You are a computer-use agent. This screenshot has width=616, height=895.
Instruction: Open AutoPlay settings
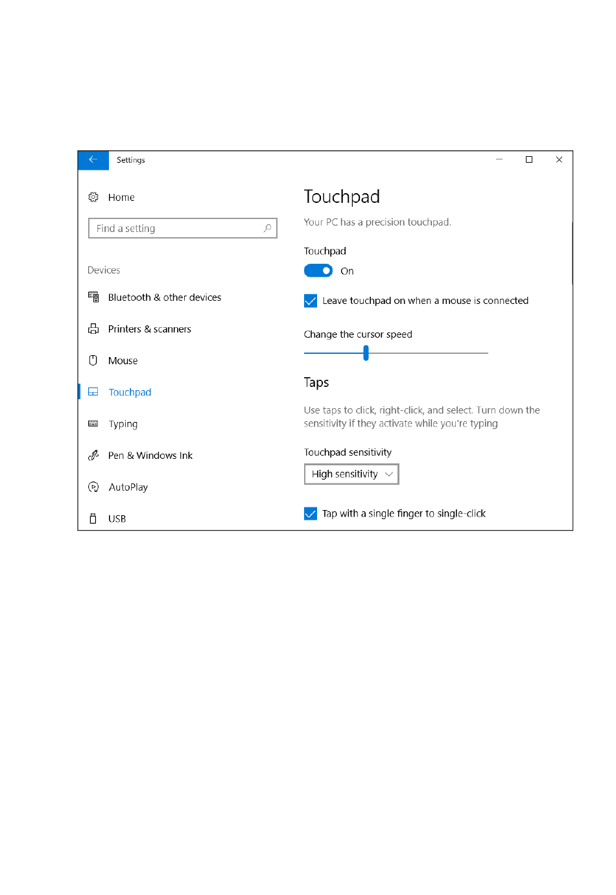128,487
